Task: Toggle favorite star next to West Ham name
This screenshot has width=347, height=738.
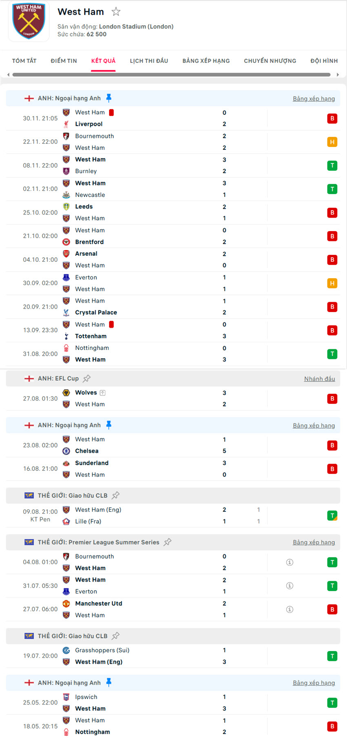Action: (x=116, y=12)
